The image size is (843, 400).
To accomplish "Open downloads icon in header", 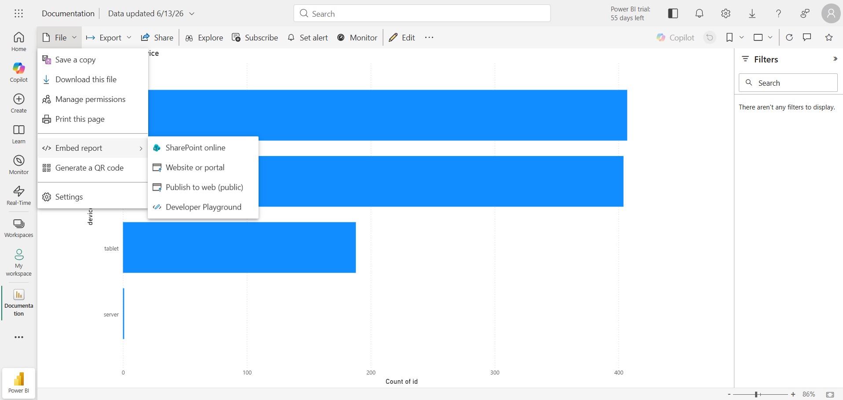I will (x=752, y=14).
